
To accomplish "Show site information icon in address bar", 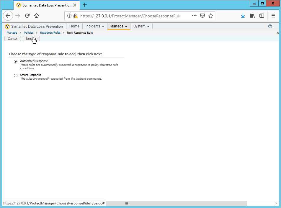I will (69, 16).
